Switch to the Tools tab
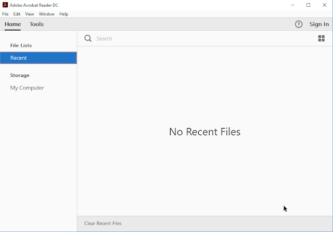The height and width of the screenshot is (232, 333). tap(36, 24)
